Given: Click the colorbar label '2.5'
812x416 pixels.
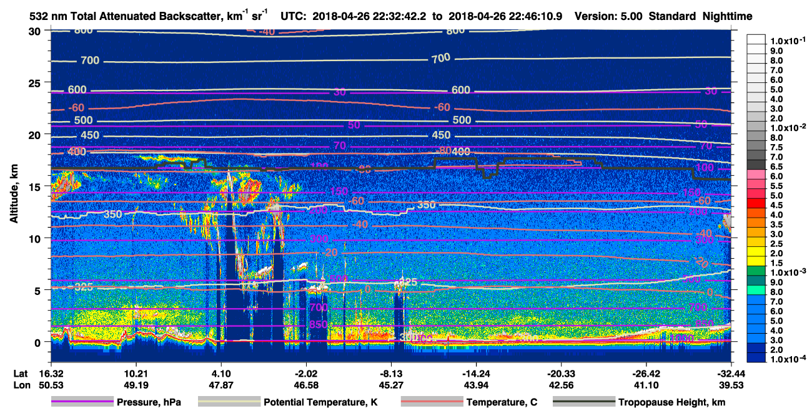Looking at the screenshot, I should tap(776, 244).
